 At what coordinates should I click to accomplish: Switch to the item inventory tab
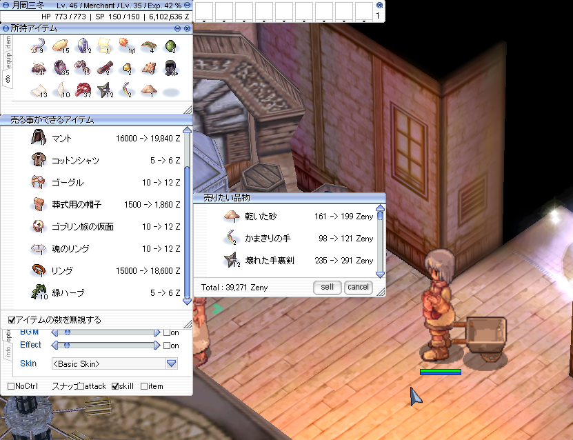click(8, 42)
